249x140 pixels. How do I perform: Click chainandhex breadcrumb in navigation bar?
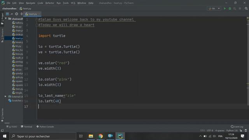[x=9, y=9]
